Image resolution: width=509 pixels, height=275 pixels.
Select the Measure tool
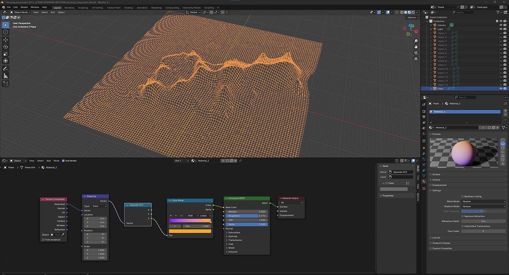pyautogui.click(x=5, y=76)
